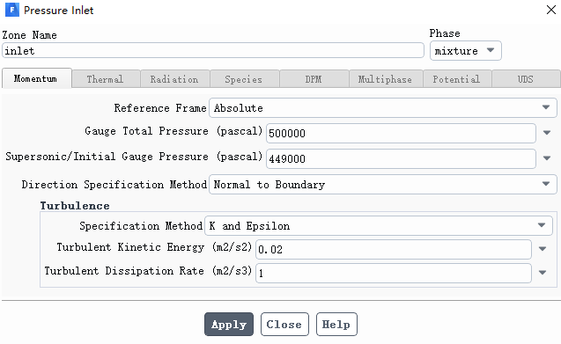Viewport: 561px width, 344px height.
Task: Switch to the Species tab
Action: (244, 79)
